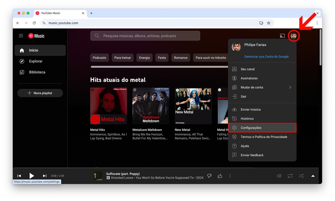Click the thumbs up like icon
Screen dimensions: 335x201
tap(220, 176)
